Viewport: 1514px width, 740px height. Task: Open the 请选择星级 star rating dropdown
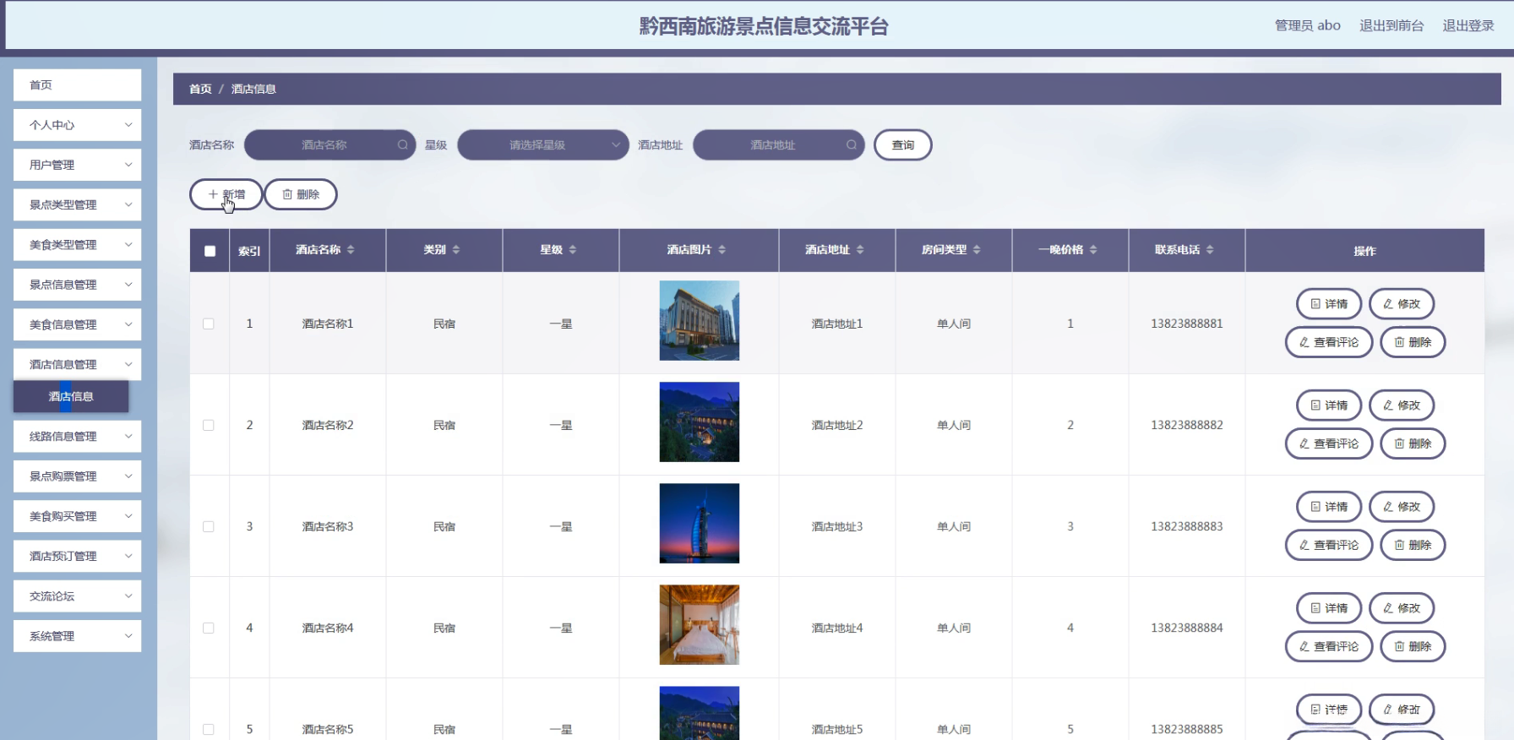pyautogui.click(x=542, y=145)
